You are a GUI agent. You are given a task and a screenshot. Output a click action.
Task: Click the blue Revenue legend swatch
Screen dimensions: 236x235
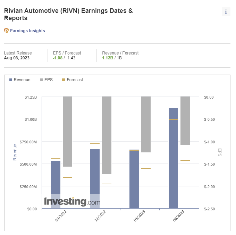(11, 80)
